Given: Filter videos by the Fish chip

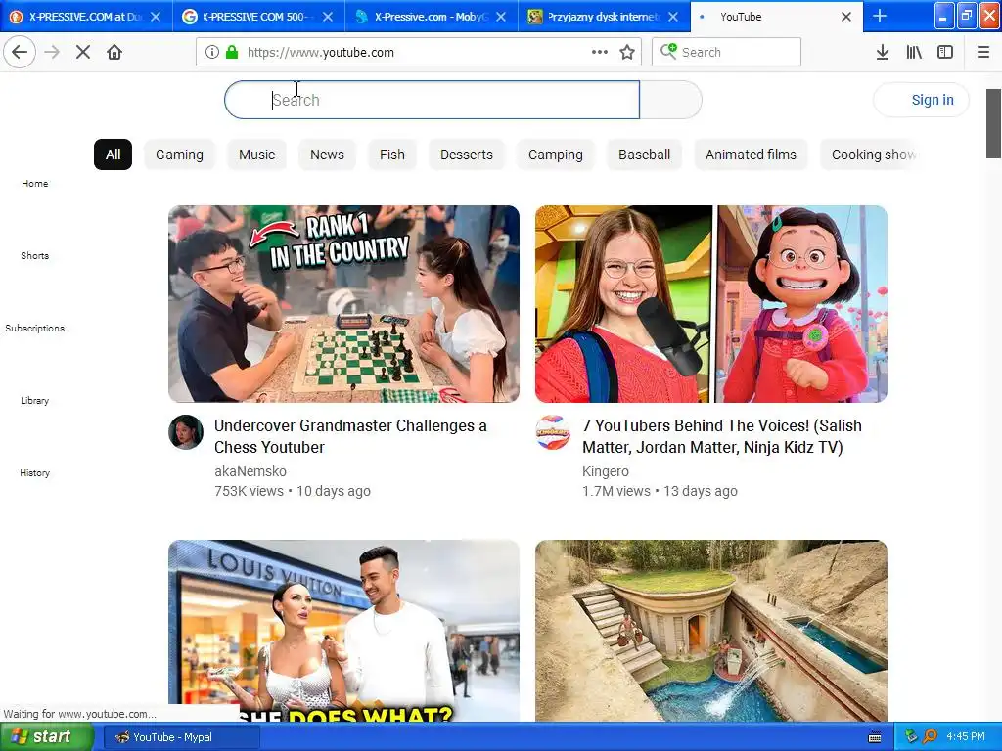Looking at the screenshot, I should point(392,155).
